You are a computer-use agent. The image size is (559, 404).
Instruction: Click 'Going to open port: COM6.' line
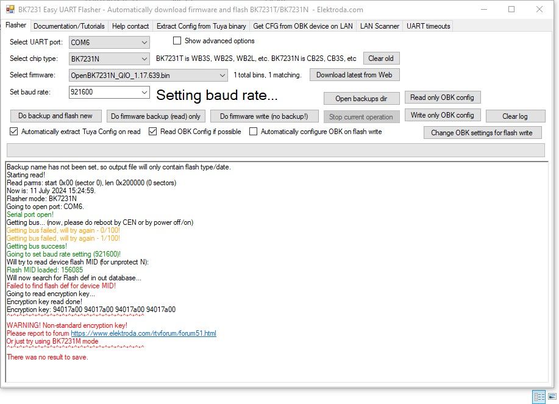(45, 207)
